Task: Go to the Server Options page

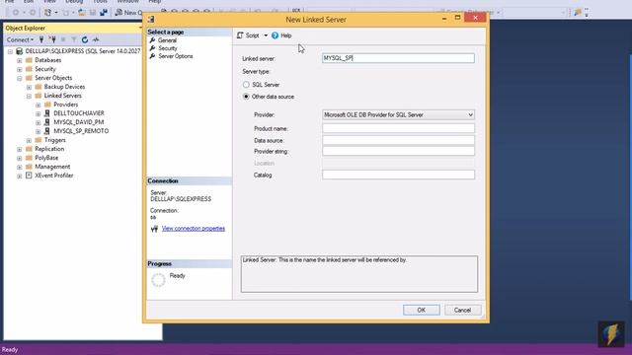Action: (176, 56)
